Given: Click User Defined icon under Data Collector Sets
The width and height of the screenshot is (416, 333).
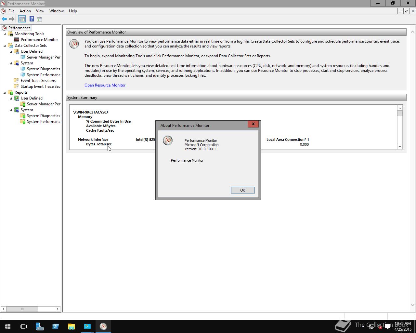Looking at the screenshot, I should (x=17, y=51).
